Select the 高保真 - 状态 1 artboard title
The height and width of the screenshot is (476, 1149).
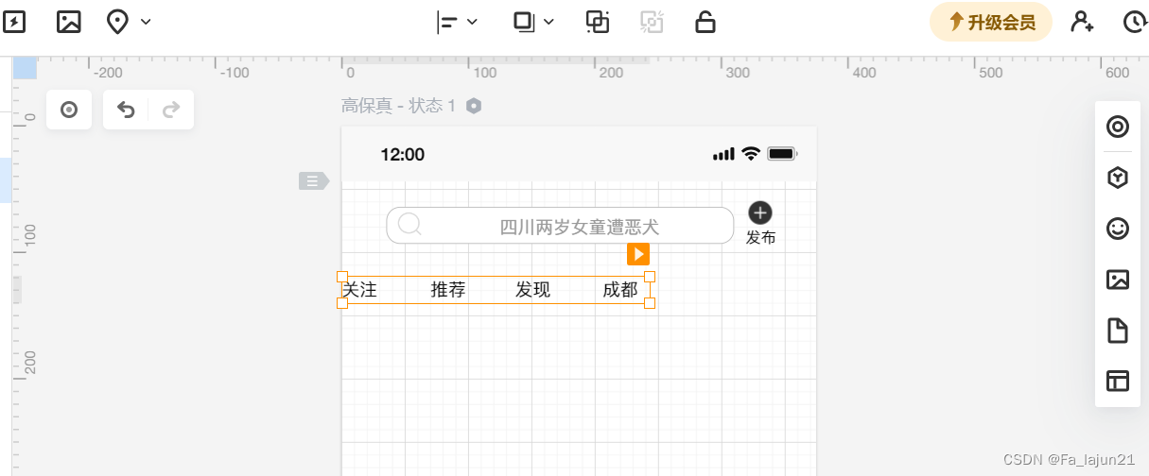[398, 106]
